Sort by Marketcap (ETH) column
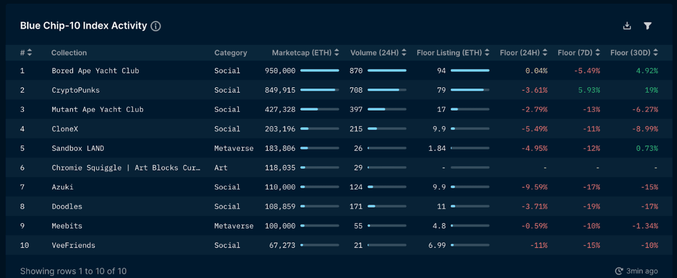Viewport: 677px width, 278px height. point(336,52)
